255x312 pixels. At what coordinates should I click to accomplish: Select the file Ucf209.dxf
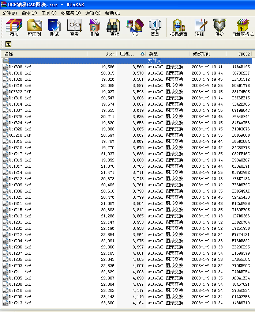point(20,297)
